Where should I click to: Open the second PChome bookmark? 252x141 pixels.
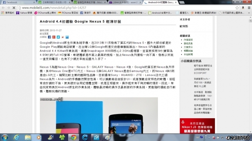pos(68,13)
